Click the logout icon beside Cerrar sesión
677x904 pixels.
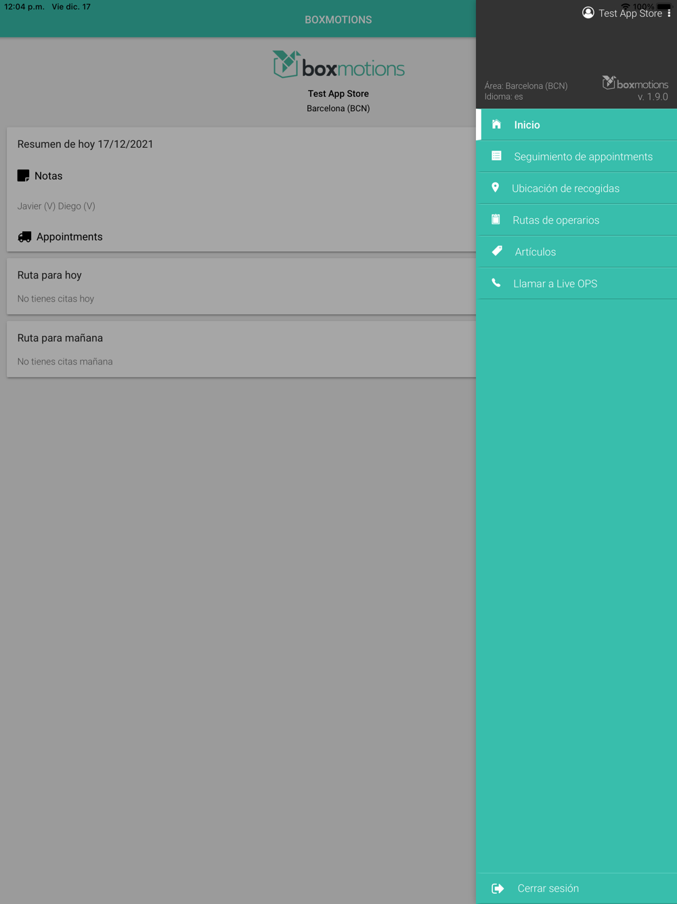tap(498, 888)
